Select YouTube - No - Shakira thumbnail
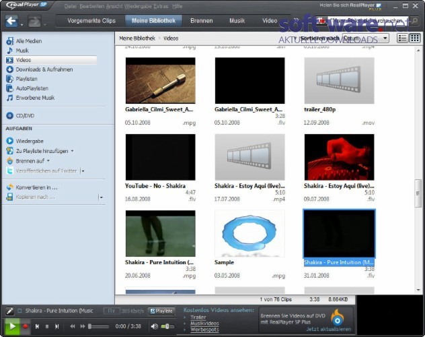Image resolution: width=425 pixels, height=337 pixels. tap(161, 157)
